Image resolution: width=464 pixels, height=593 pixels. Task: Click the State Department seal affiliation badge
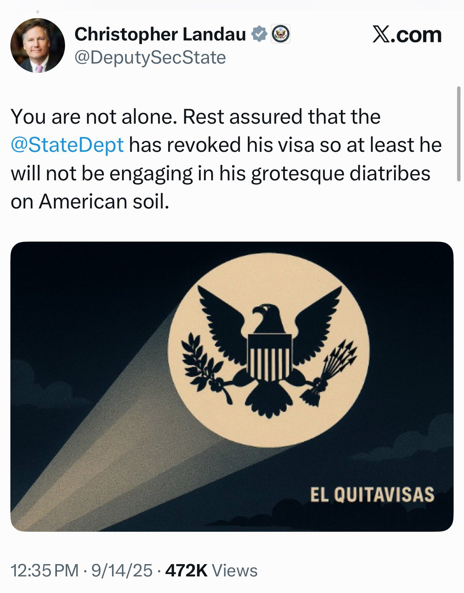281,34
